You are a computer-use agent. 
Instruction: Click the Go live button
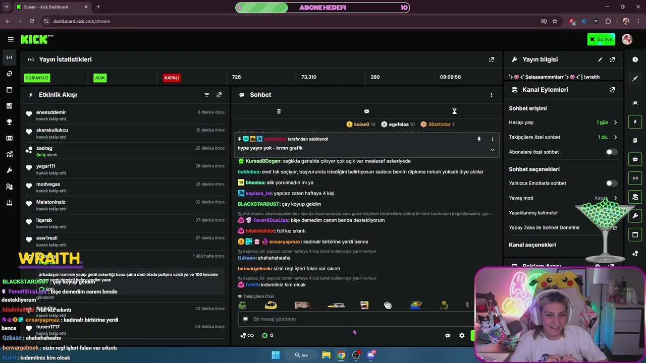click(601, 39)
